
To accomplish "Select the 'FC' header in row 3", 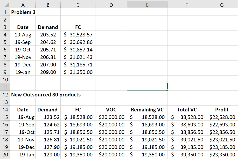I will 78,27.
